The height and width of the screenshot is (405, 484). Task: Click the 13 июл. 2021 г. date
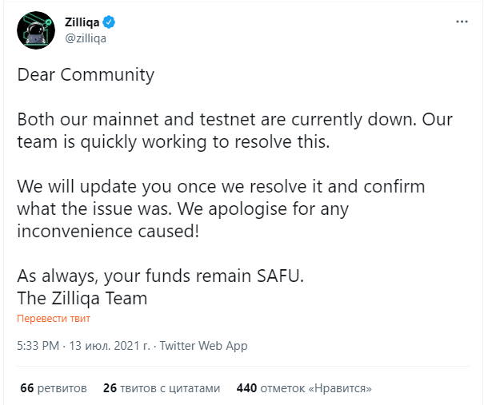pyautogui.click(x=110, y=346)
